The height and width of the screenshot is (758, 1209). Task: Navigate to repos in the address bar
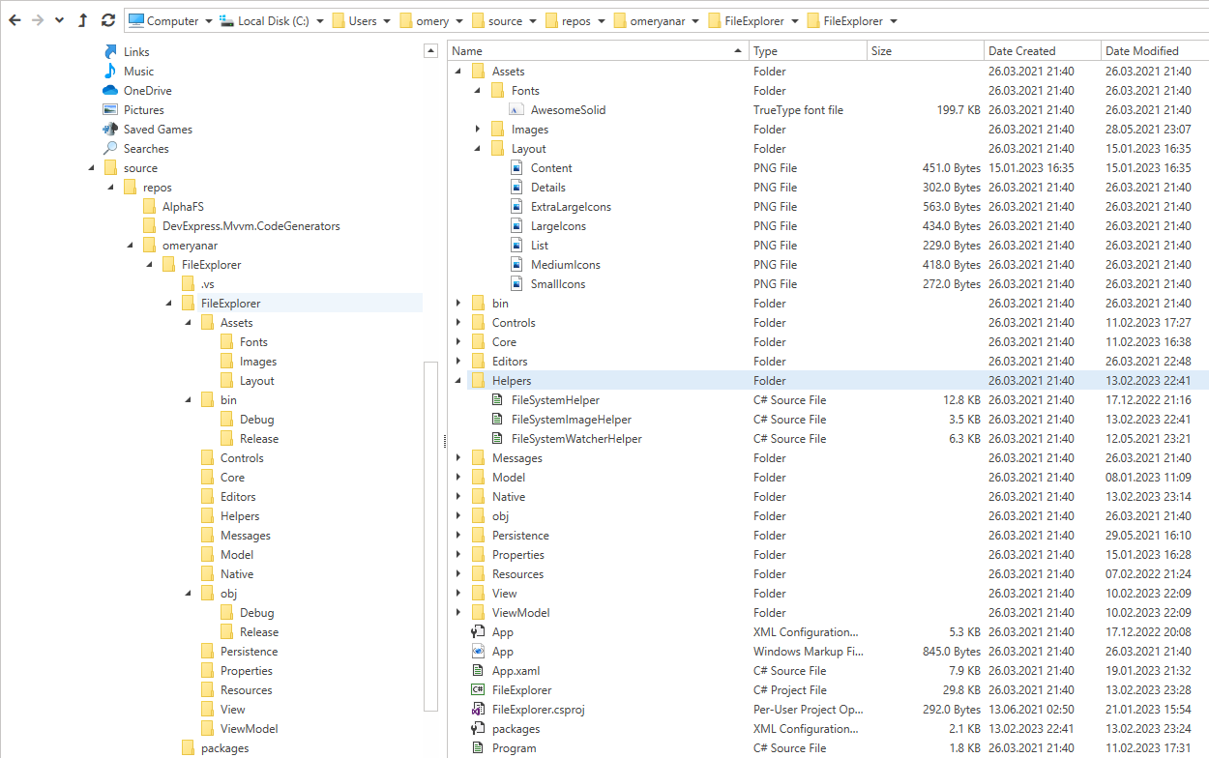coord(575,21)
